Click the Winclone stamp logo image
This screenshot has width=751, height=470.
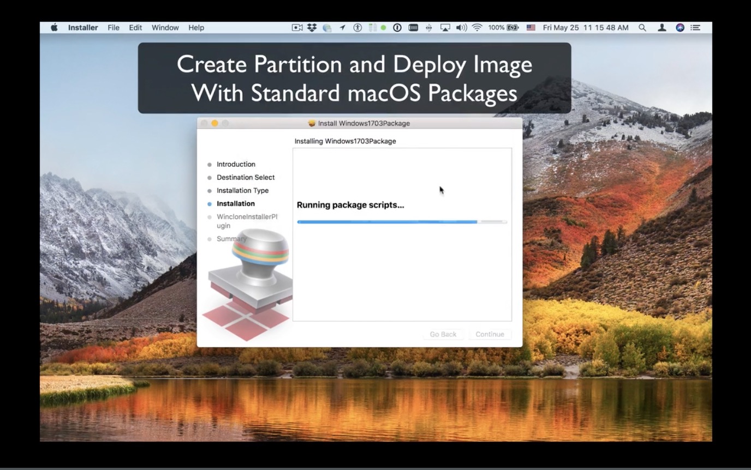click(x=248, y=284)
